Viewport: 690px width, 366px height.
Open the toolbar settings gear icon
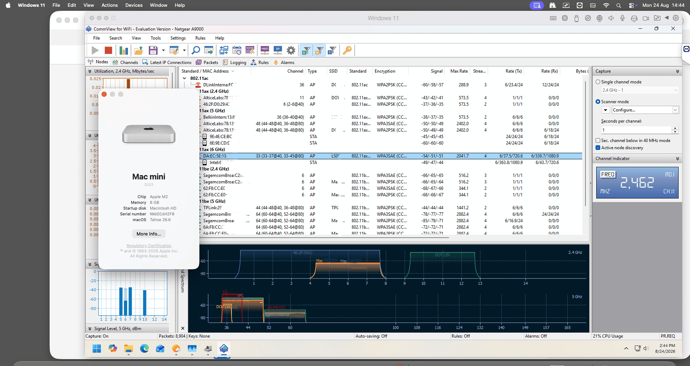click(x=291, y=50)
